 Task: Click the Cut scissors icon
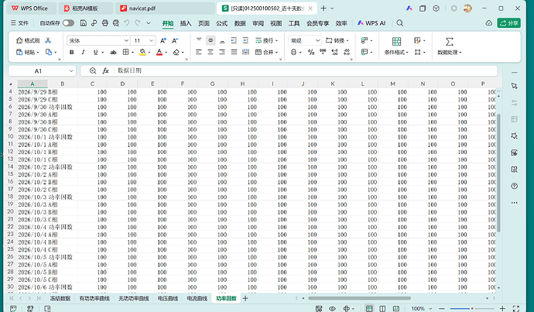click(x=48, y=40)
